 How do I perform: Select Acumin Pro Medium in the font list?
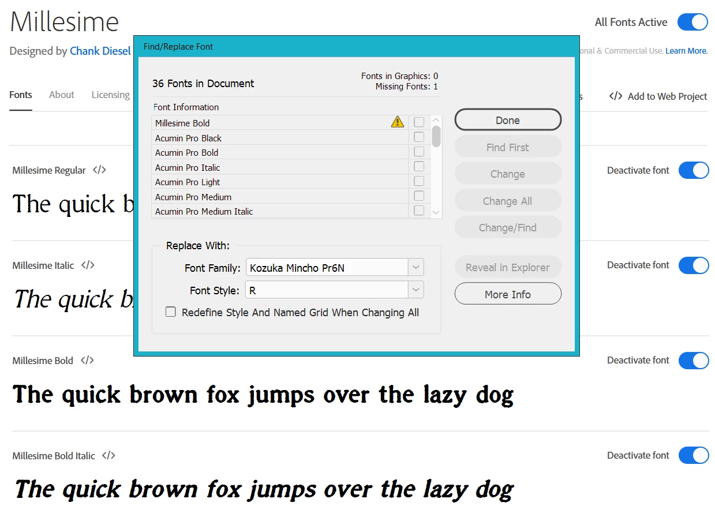[x=280, y=197]
